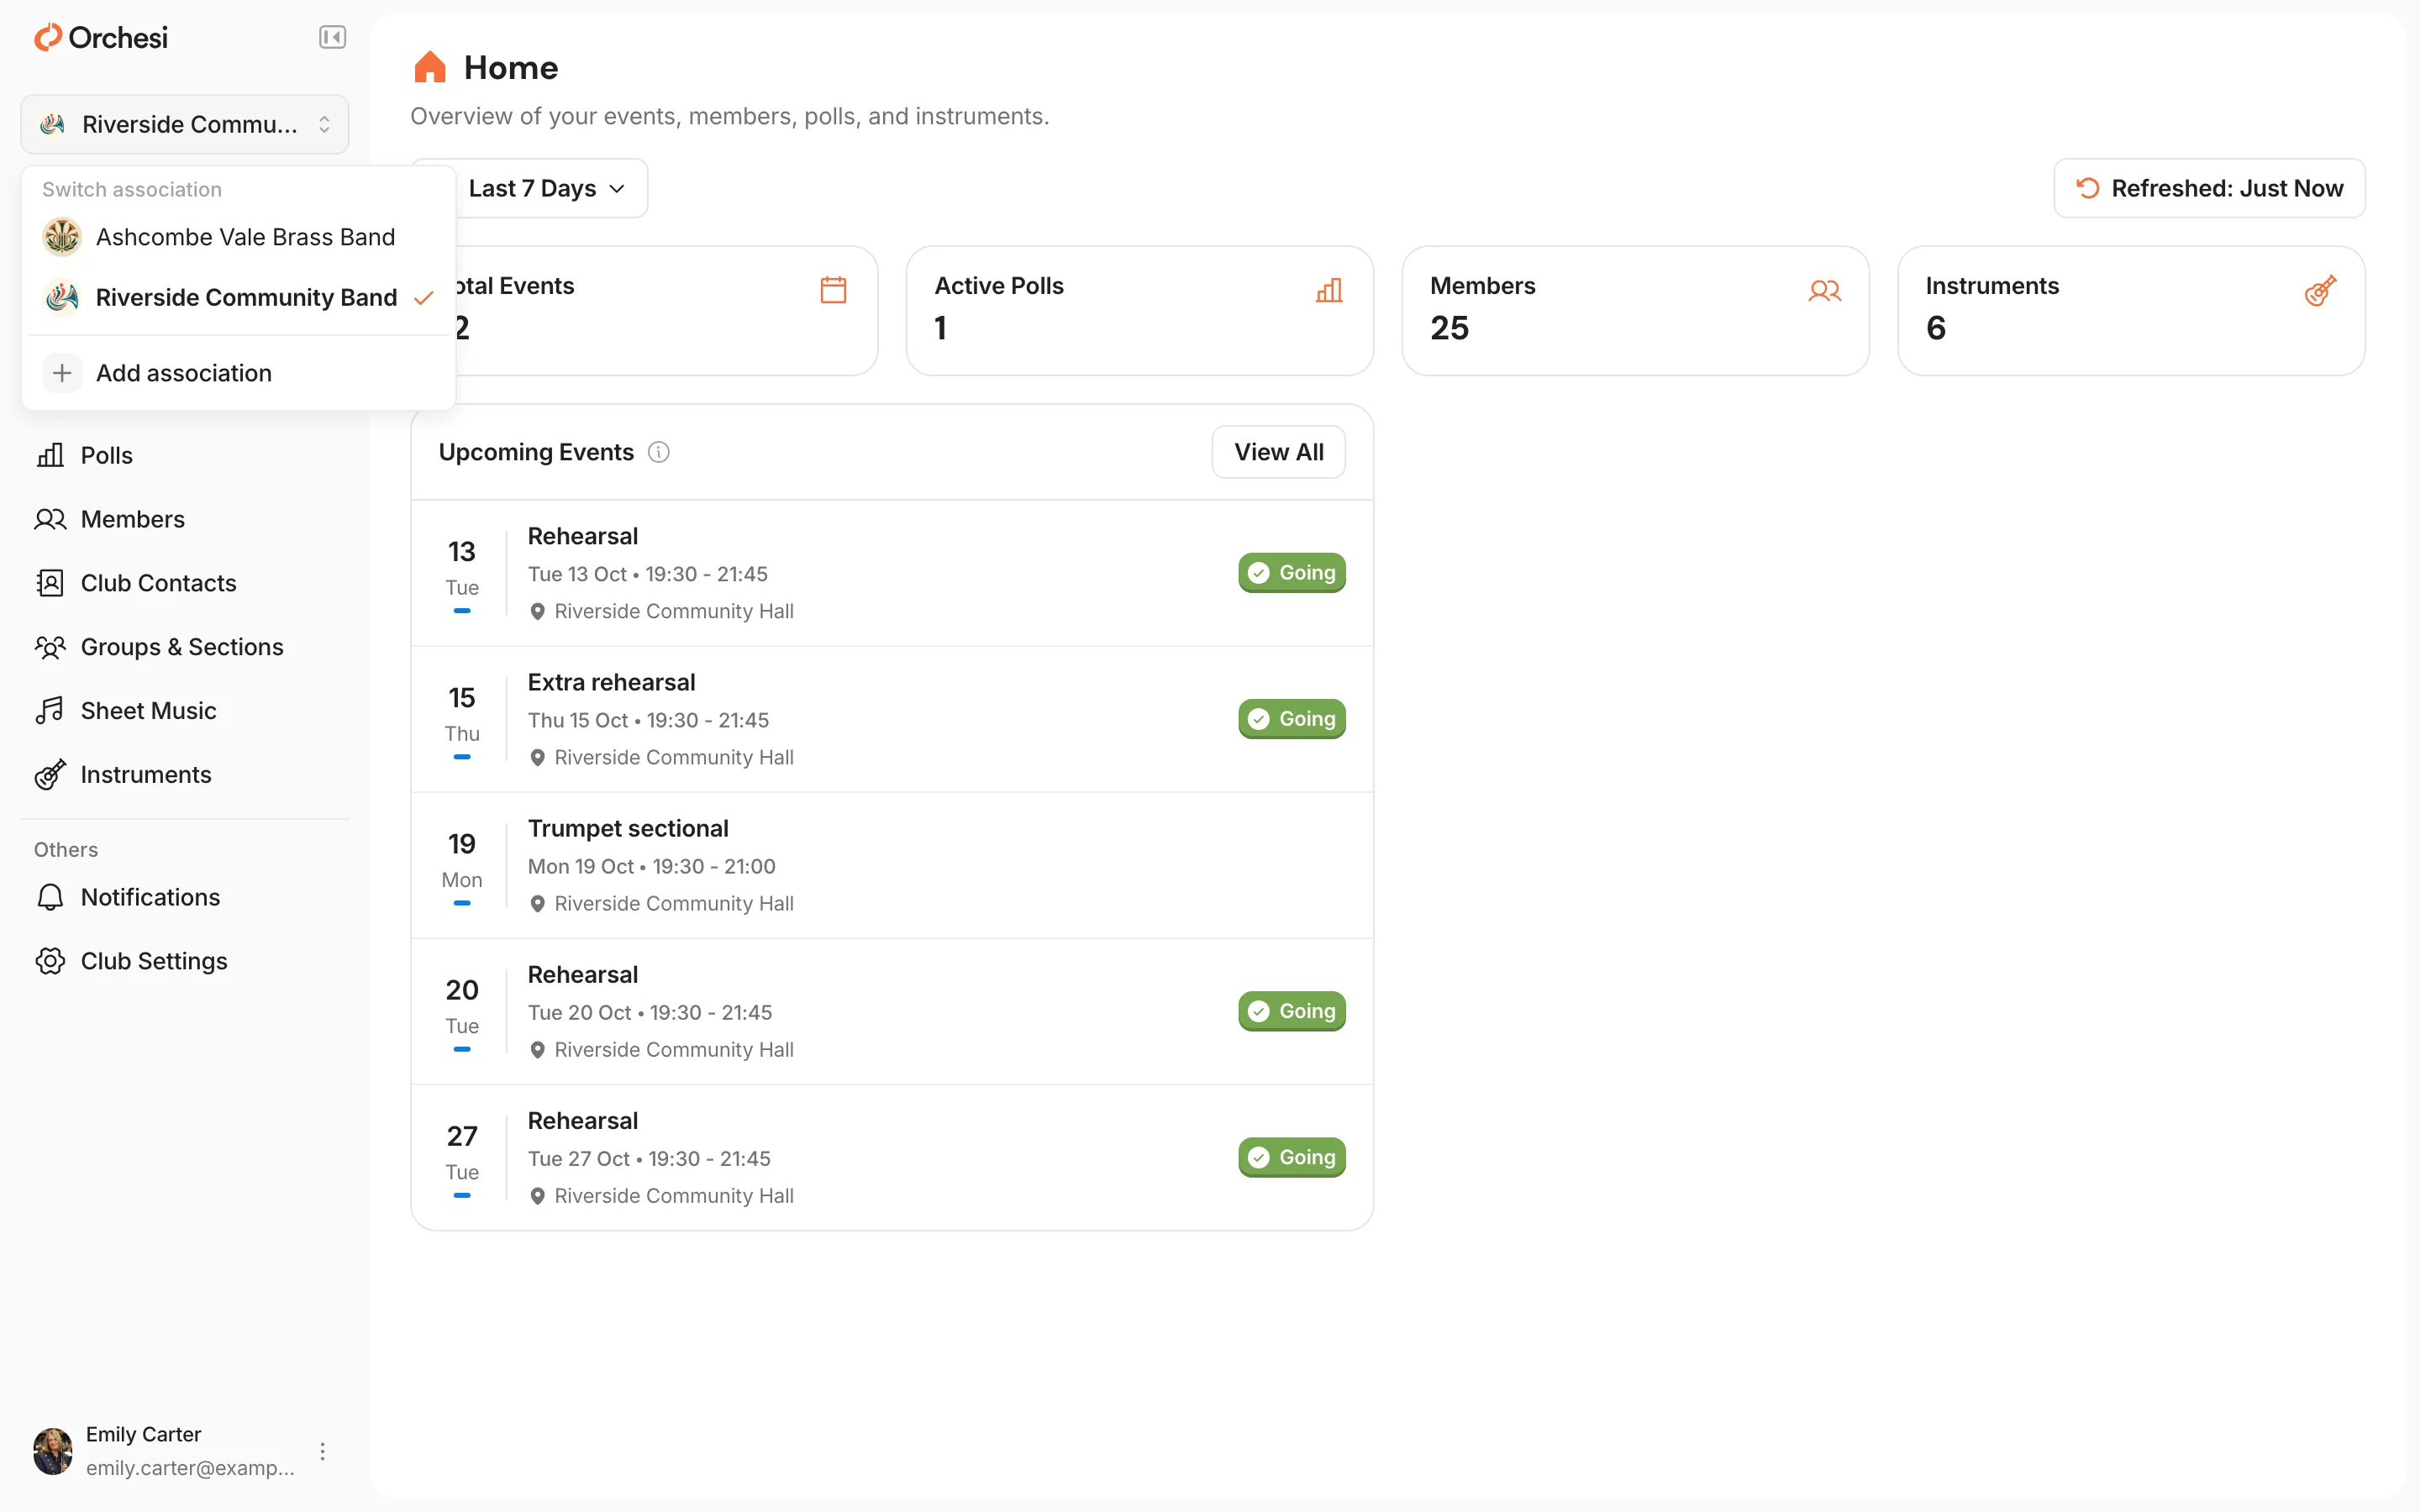
Task: Open Club Settings
Action: [x=185, y=961]
